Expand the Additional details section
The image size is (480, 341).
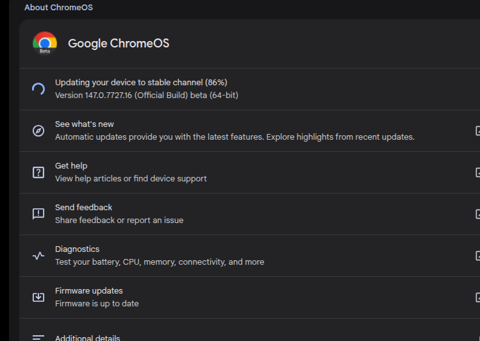[x=87, y=338]
